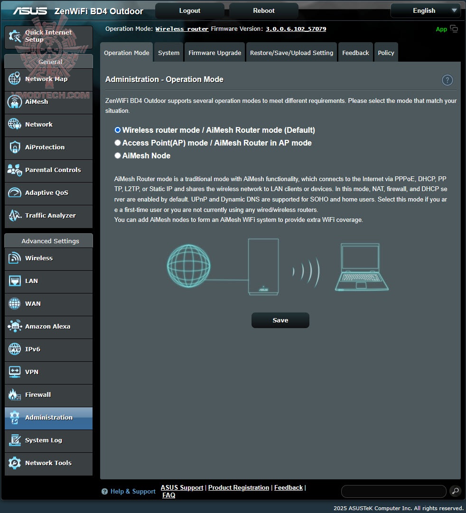Screen dimensions: 466x513
Task: Select Wireless router mode radio button
Action: [x=118, y=130]
